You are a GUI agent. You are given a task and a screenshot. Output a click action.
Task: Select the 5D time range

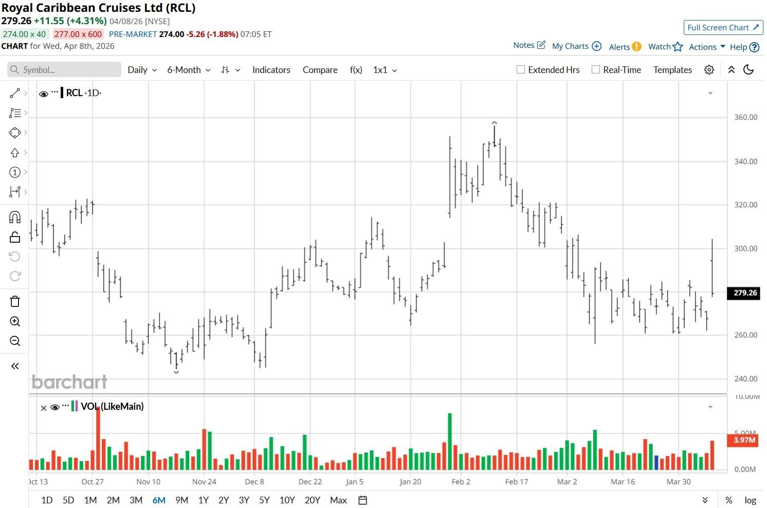(68, 500)
